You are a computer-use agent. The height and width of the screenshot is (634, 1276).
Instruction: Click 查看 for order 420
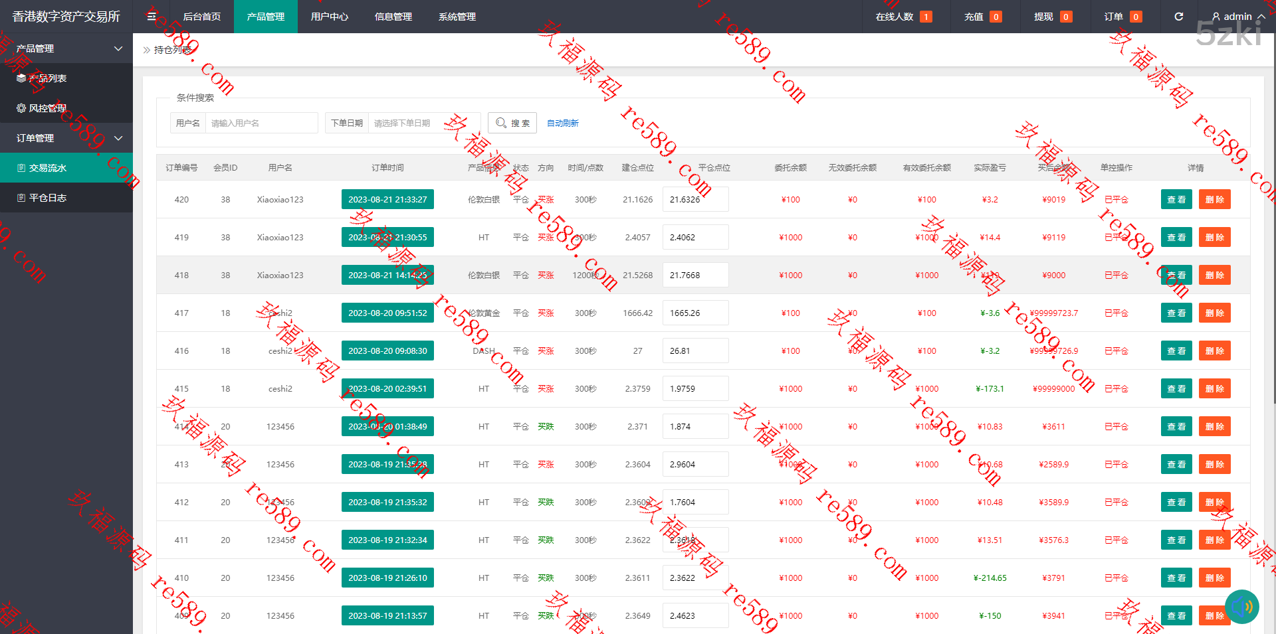[x=1176, y=199]
